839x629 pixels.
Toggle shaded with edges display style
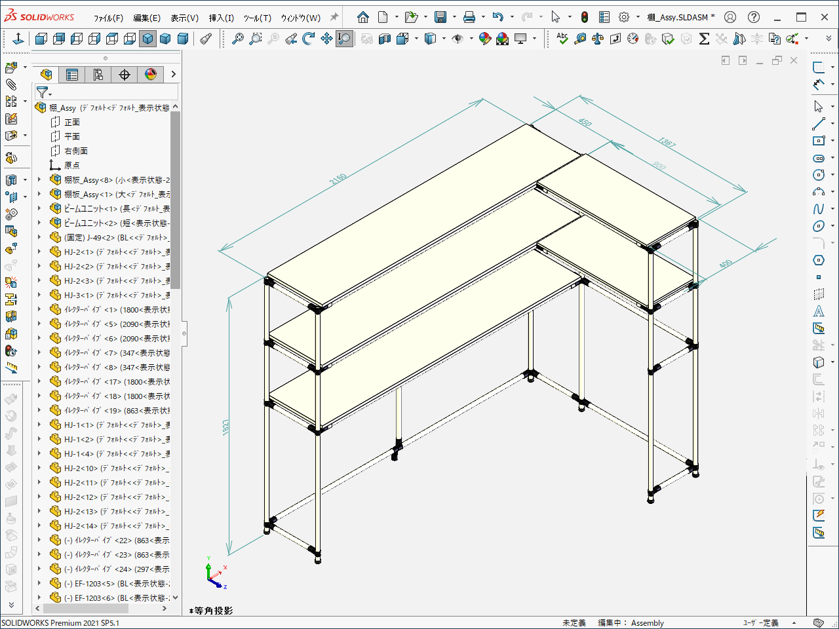click(x=148, y=39)
